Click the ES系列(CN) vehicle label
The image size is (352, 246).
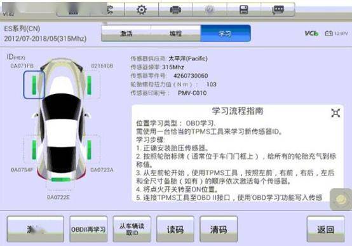(22, 29)
